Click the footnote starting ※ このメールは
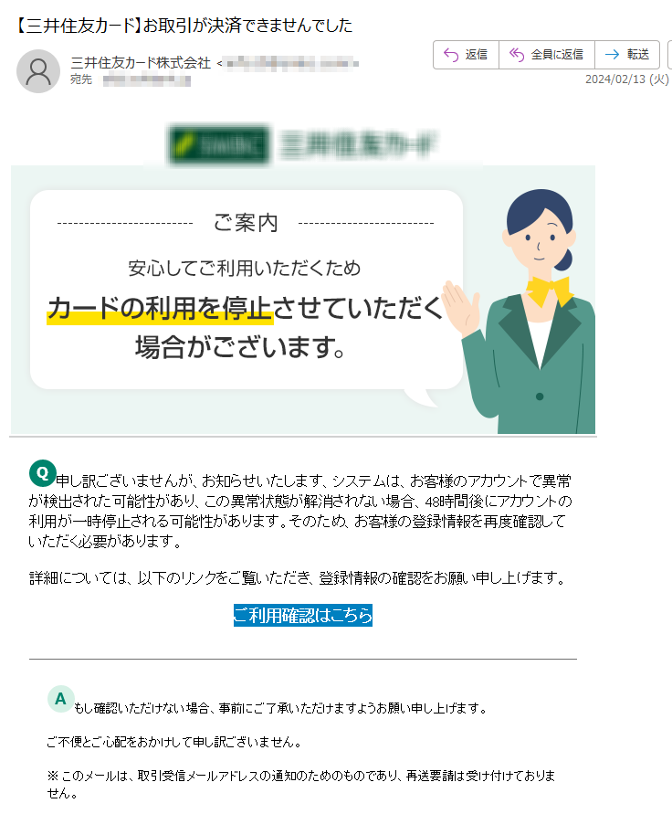 click(x=301, y=784)
